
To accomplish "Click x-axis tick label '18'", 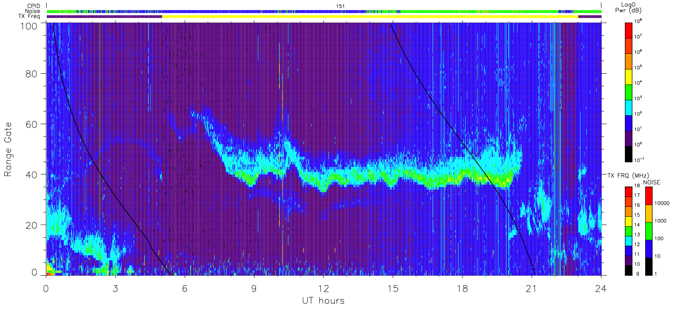I will click(x=462, y=288).
